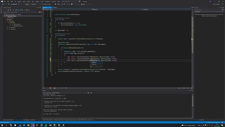Click the Search Toolbox field
This screenshot has height=127, width=225.
point(208,10)
